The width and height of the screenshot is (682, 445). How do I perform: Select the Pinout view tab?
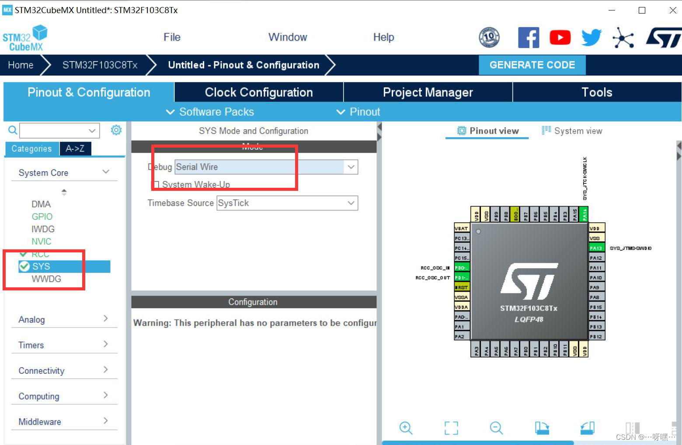pos(487,131)
